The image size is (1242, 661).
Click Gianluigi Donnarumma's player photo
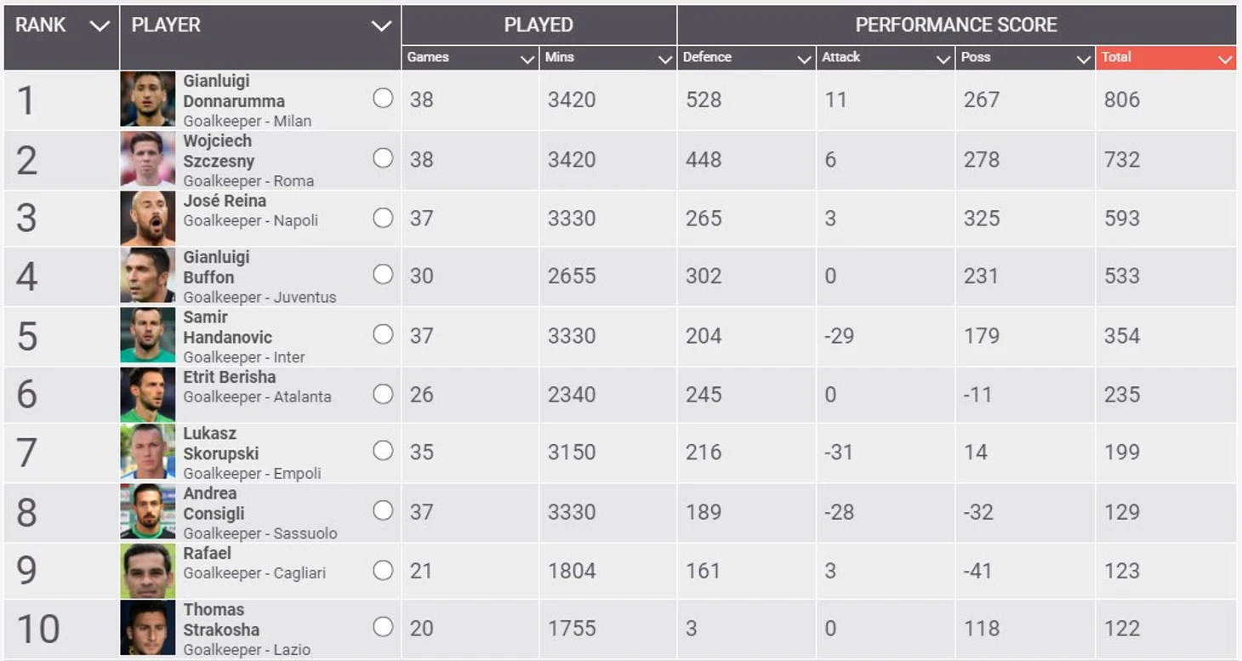click(148, 100)
